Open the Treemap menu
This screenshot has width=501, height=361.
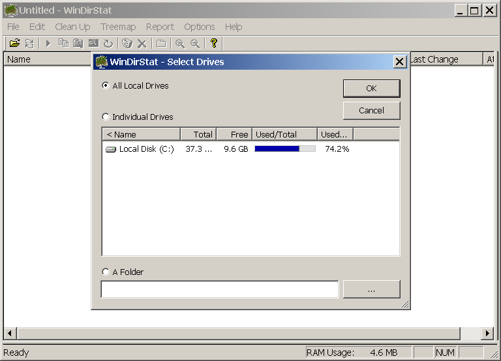click(118, 27)
